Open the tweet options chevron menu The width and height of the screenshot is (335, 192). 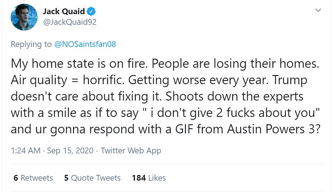(x=318, y=10)
